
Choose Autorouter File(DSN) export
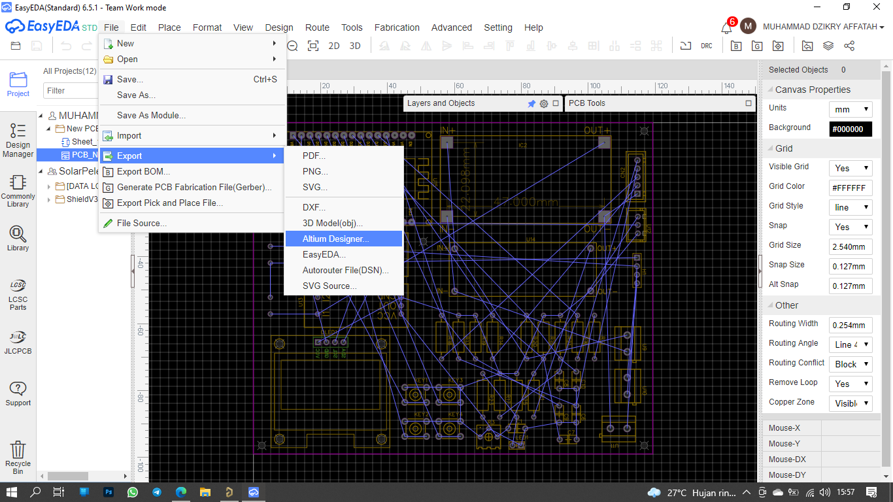click(344, 270)
